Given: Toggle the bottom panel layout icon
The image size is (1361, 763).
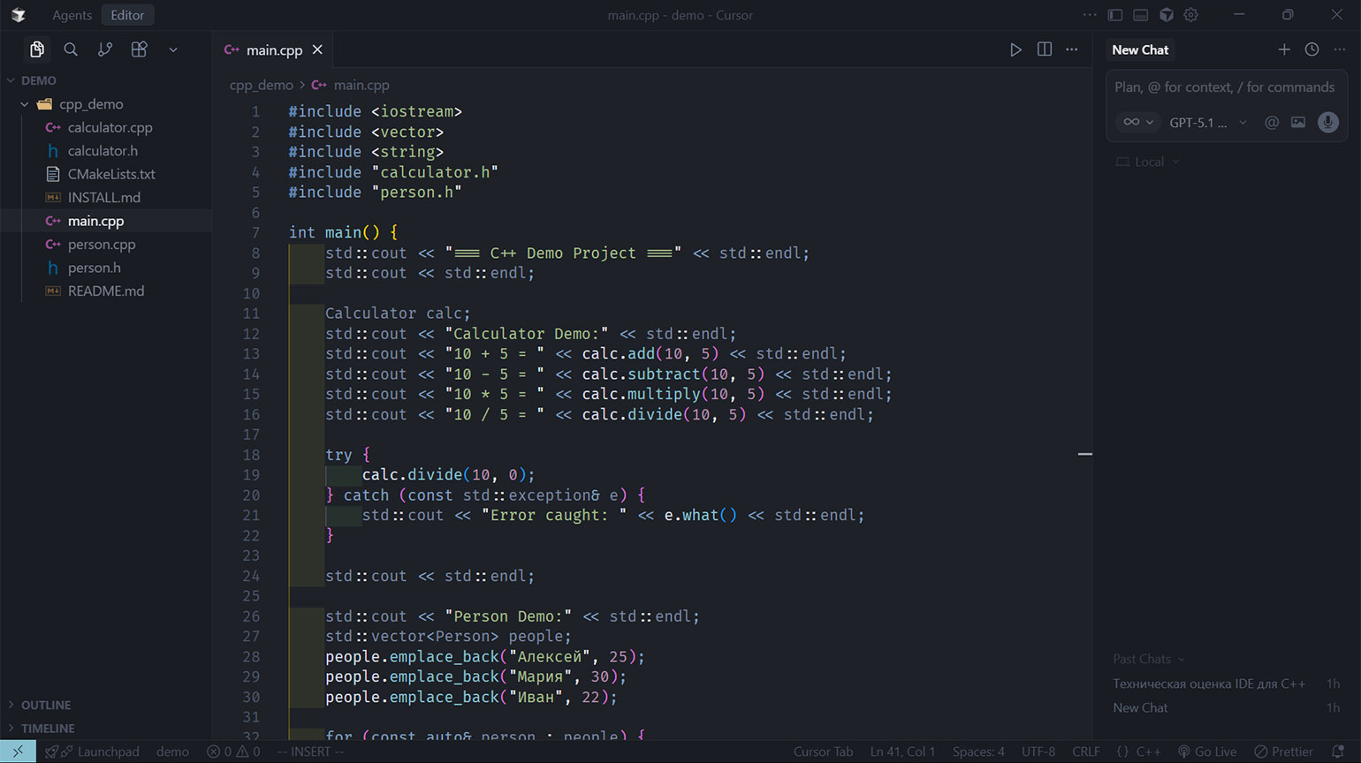Looking at the screenshot, I should point(1141,15).
